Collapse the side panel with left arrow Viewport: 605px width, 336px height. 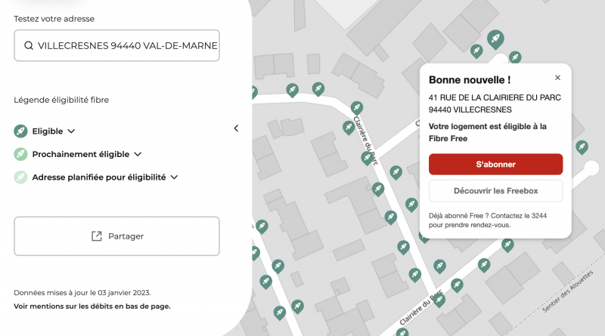[x=236, y=128]
